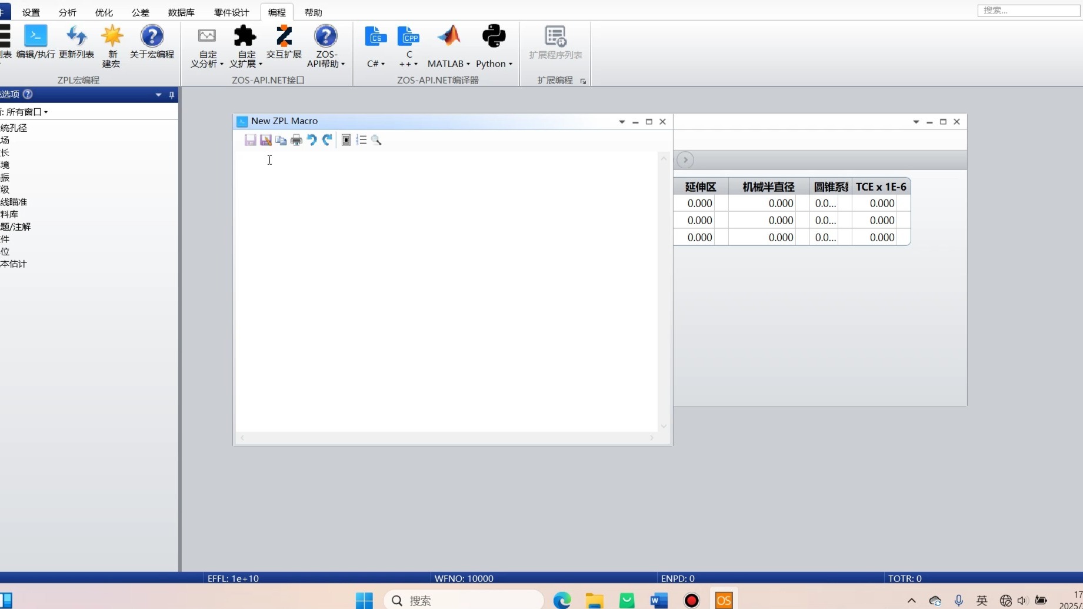Click macro editor scroll down arrow
1083x609 pixels.
click(x=664, y=426)
